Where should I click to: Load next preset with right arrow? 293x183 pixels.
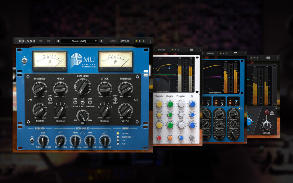coord(102,41)
